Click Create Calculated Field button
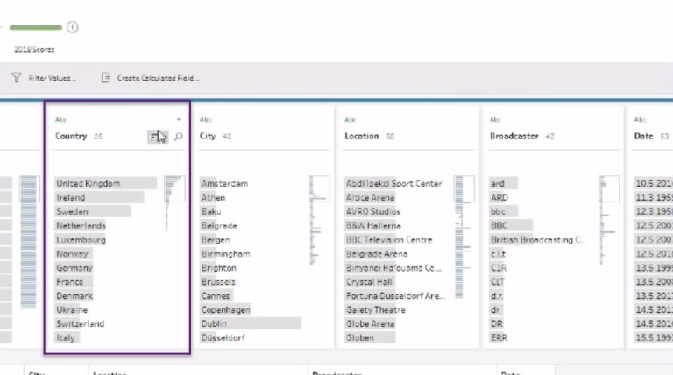This screenshot has width=673, height=375. coord(151,78)
